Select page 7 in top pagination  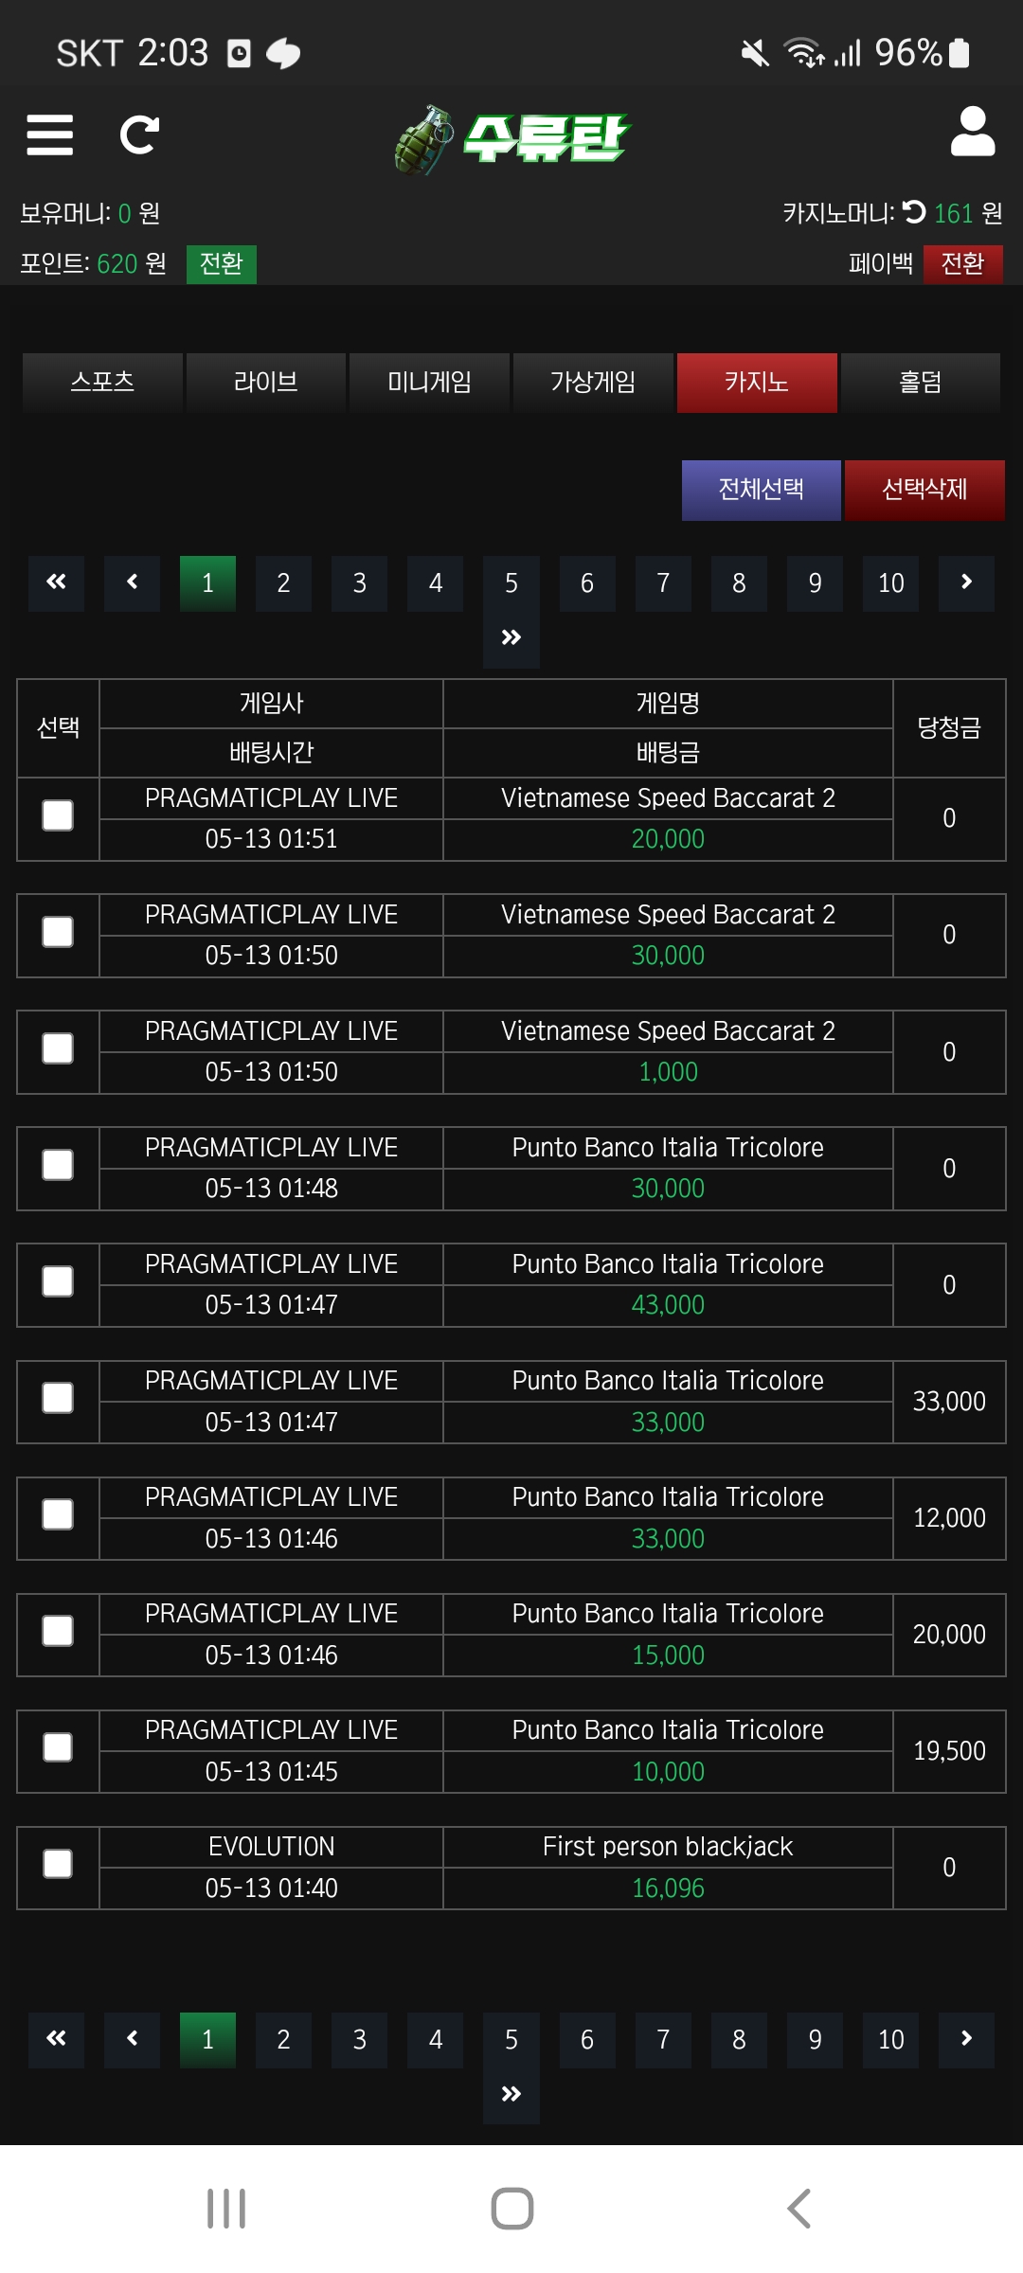pyautogui.click(x=663, y=582)
